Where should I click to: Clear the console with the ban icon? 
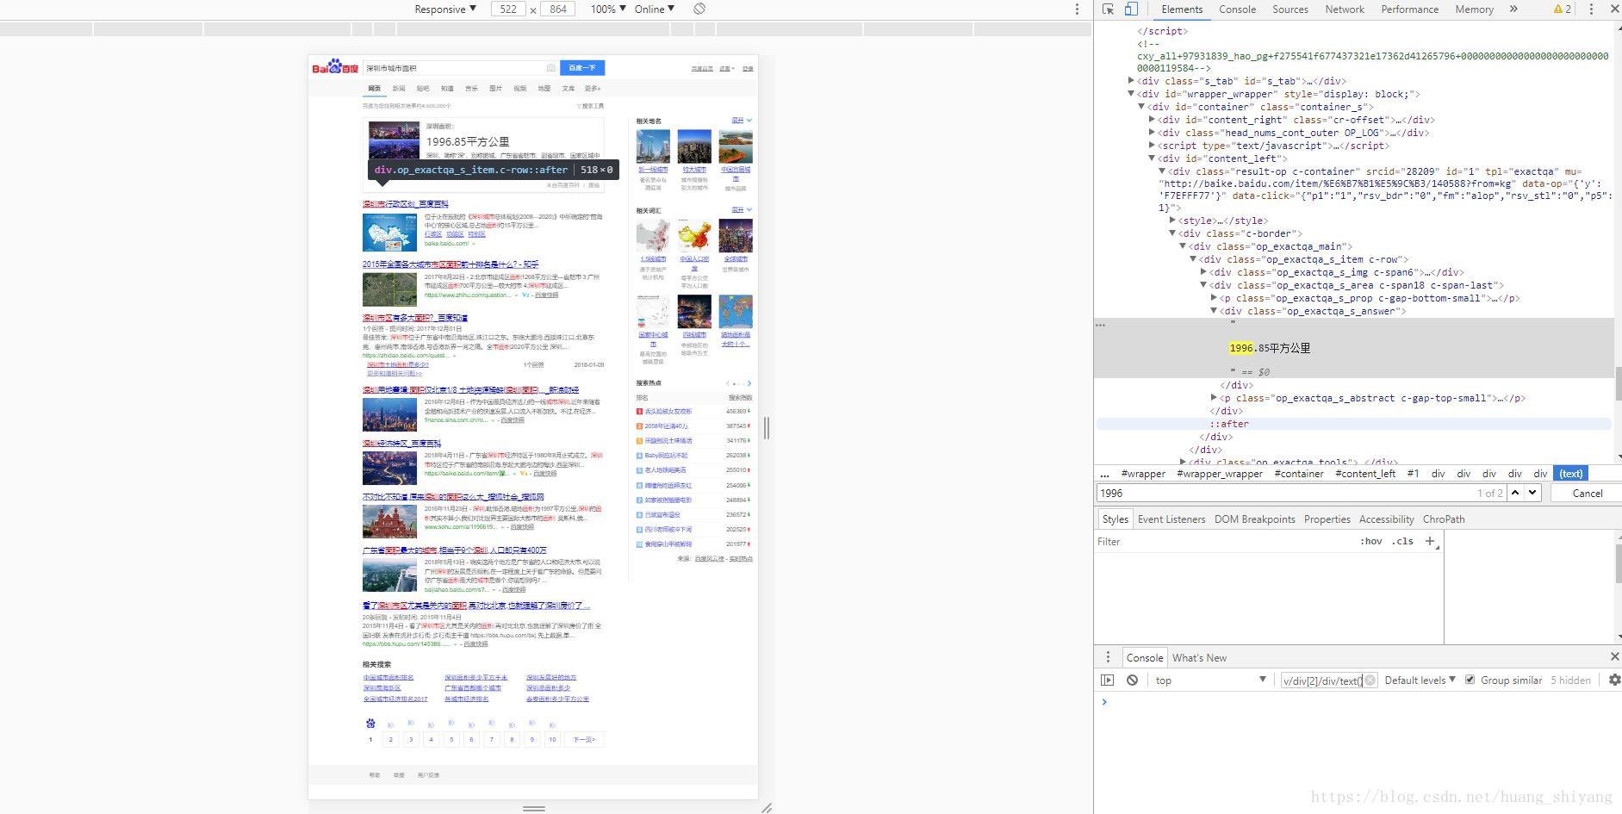1132,680
